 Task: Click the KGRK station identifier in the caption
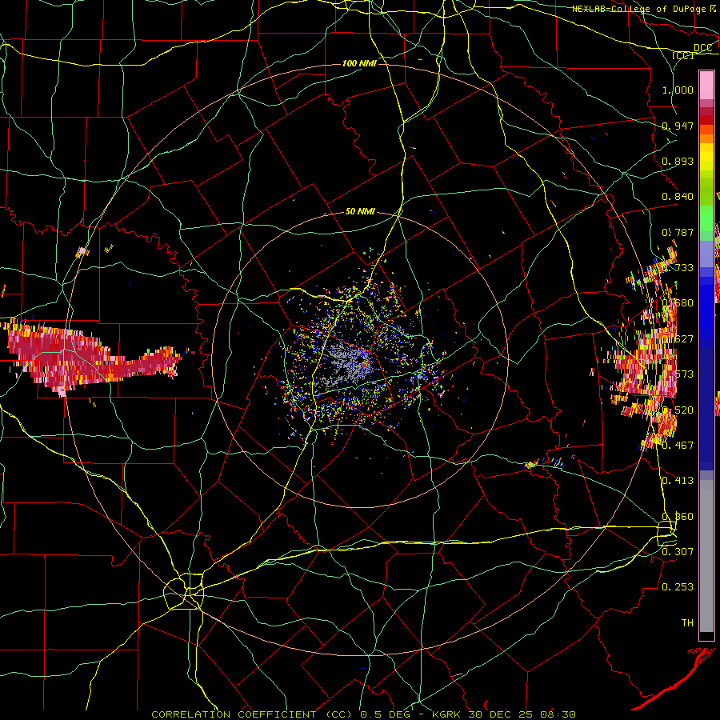[448, 714]
